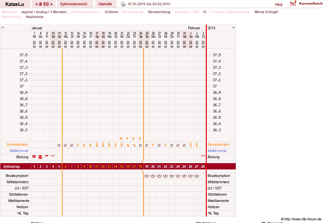323x223 pixels.
Task: Click the S+ mucus symbol on cycle day 26
Action: click(x=191, y=144)
